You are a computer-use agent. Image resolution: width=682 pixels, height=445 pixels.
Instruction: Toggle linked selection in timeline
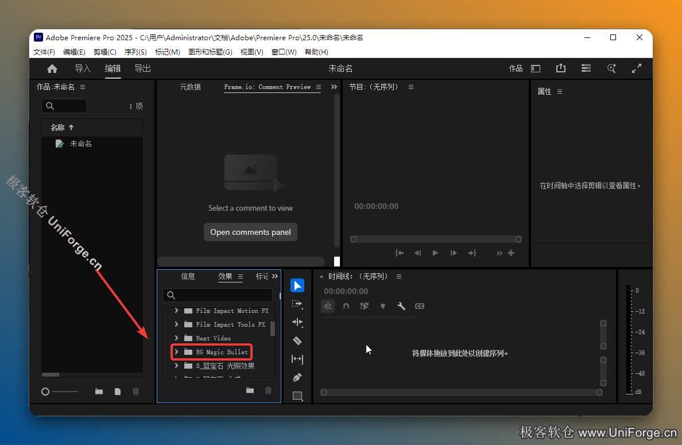pyautogui.click(x=365, y=306)
